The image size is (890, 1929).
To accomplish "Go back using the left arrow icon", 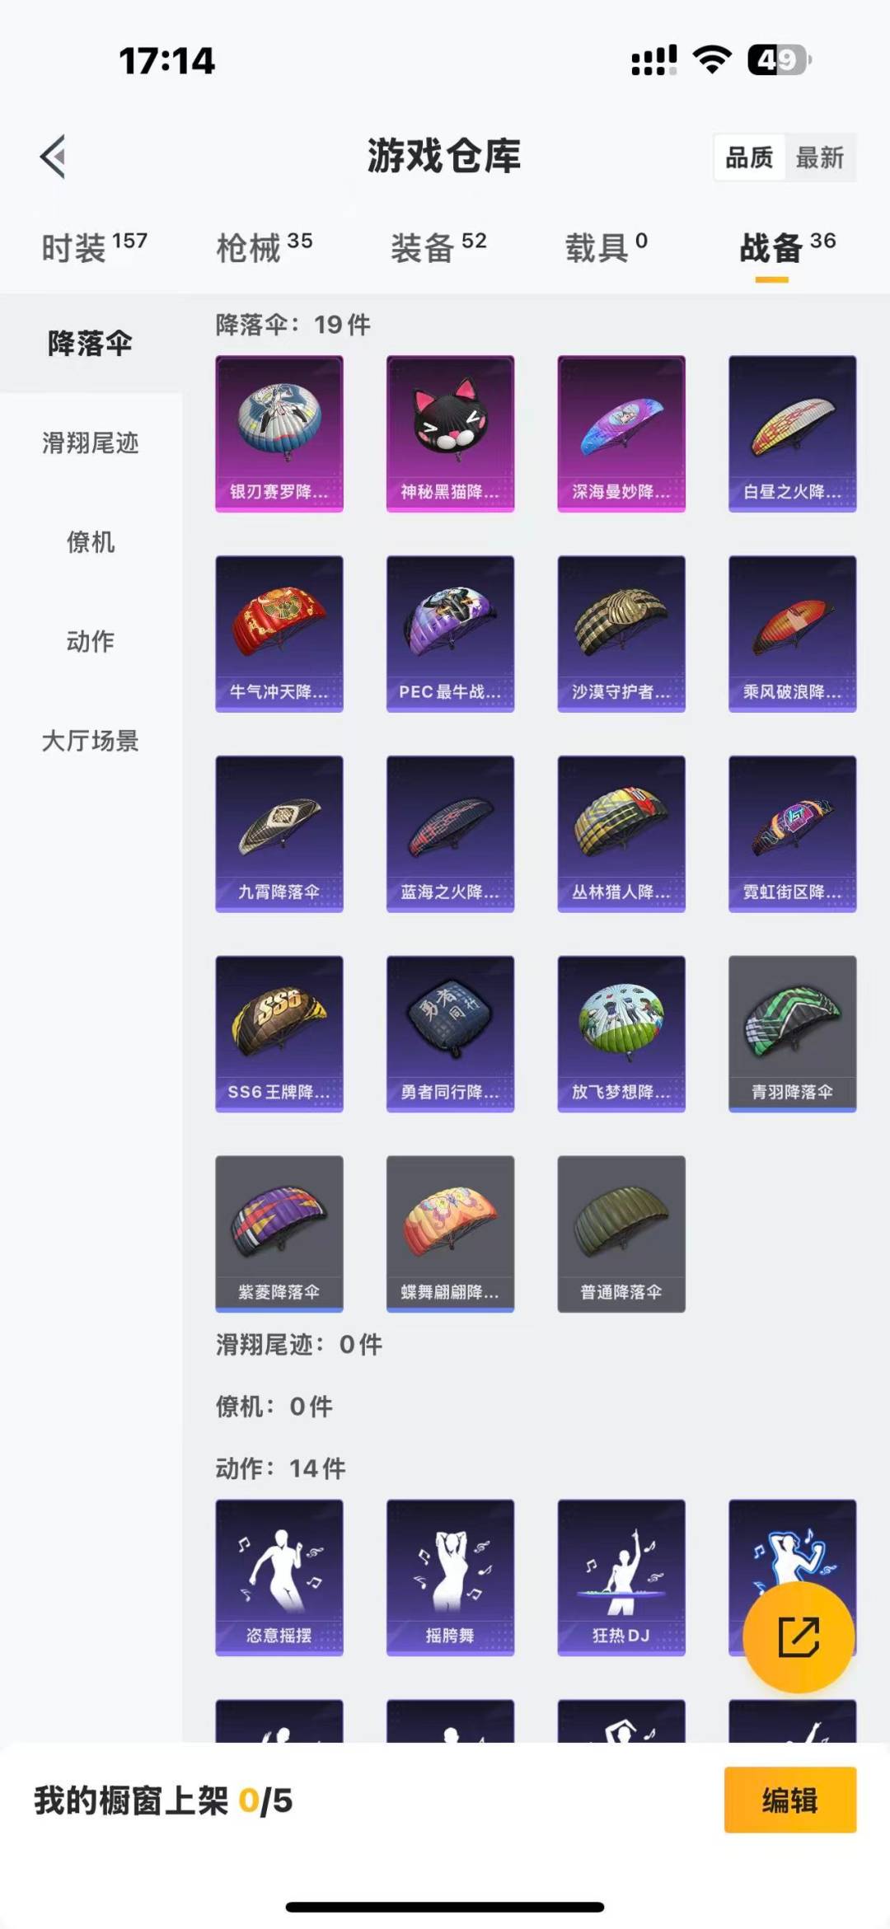I will [54, 157].
